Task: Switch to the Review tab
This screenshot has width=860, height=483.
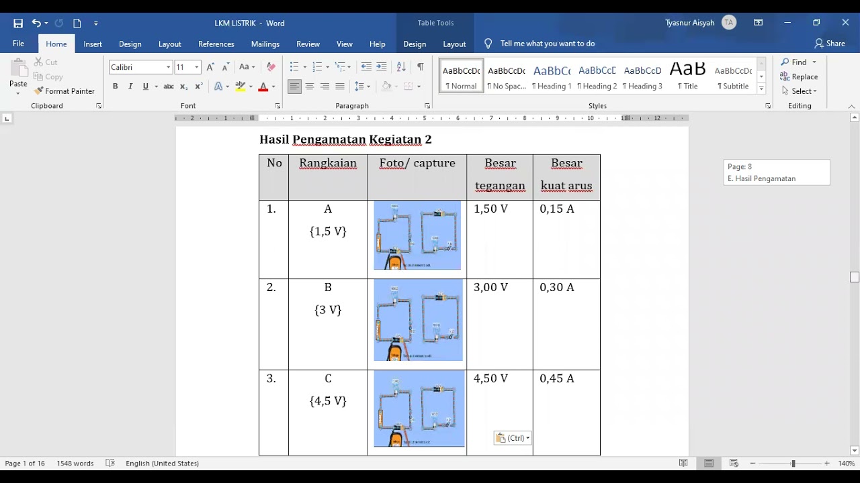Action: click(x=308, y=44)
